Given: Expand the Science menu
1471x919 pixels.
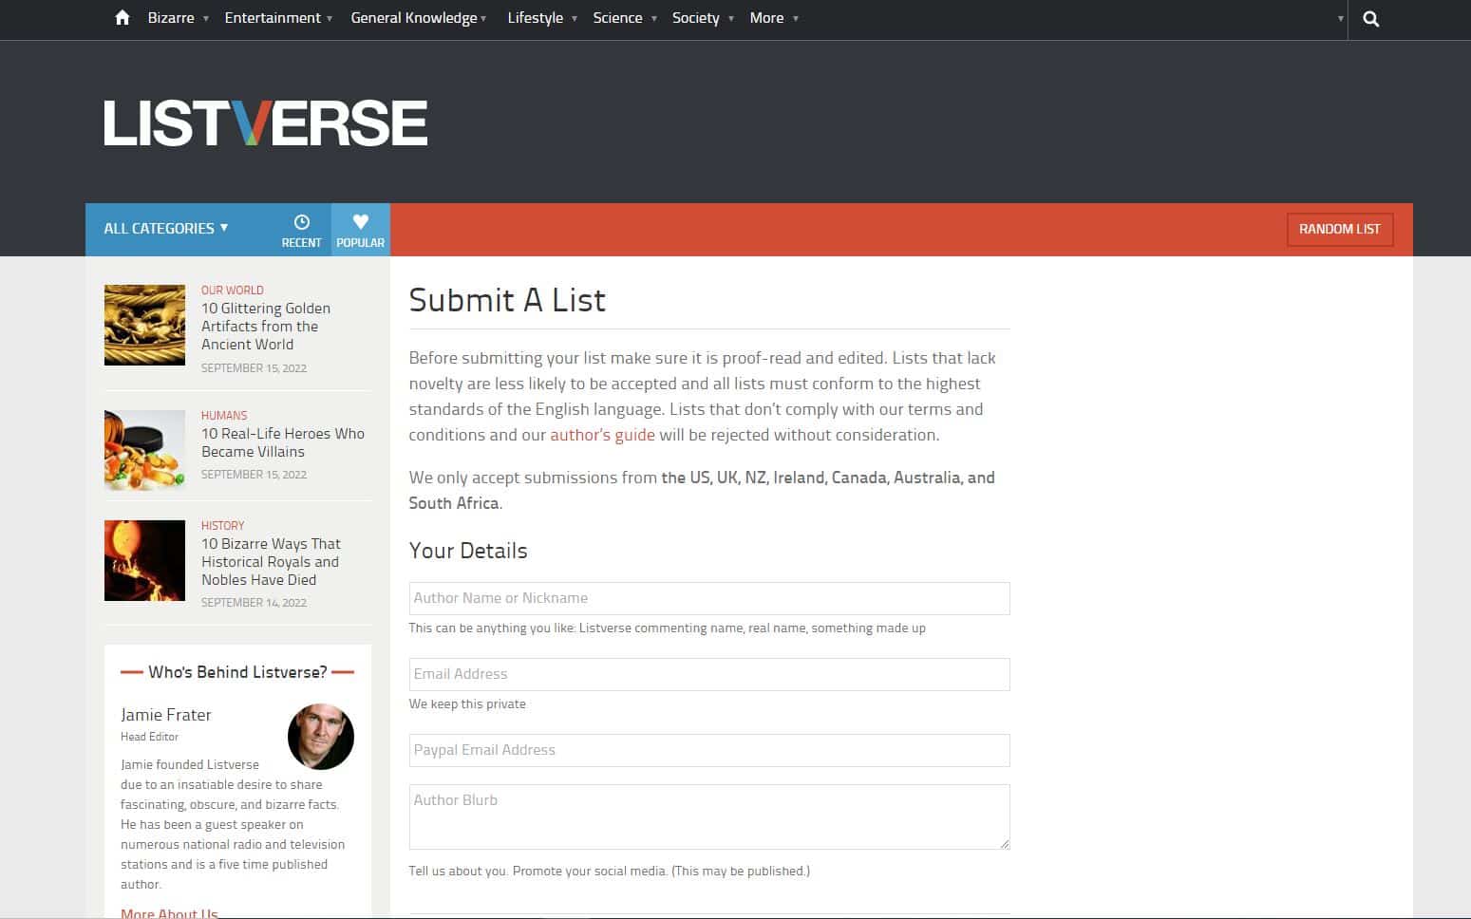Looking at the screenshot, I should (625, 18).
